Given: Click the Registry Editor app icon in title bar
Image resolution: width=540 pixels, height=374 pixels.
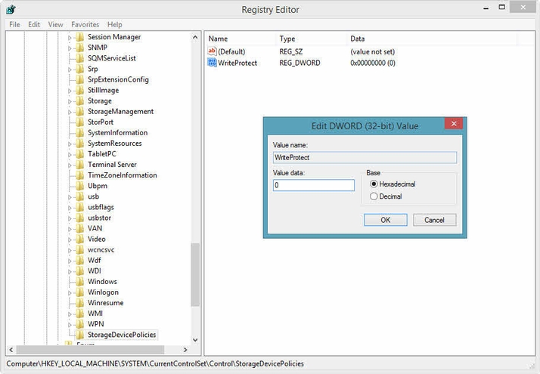Looking at the screenshot, I should click(x=11, y=9).
